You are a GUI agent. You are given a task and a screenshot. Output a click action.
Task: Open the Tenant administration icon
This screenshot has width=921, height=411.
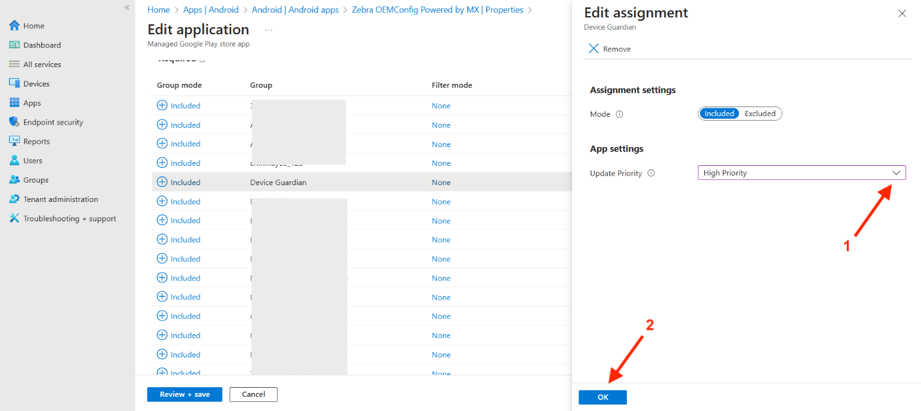[x=14, y=199]
